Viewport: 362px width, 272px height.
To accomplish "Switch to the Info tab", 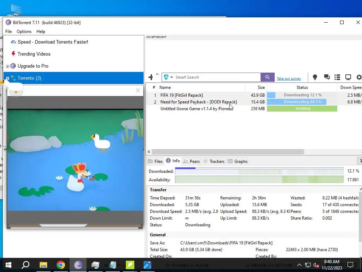I will 173,161.
